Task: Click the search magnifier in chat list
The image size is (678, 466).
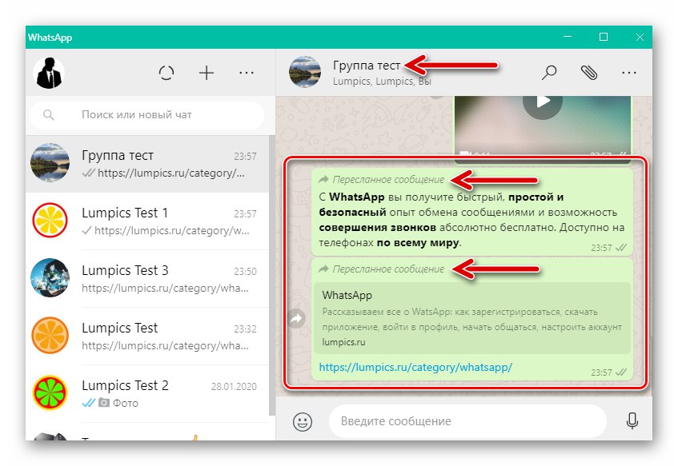Action: (x=49, y=115)
